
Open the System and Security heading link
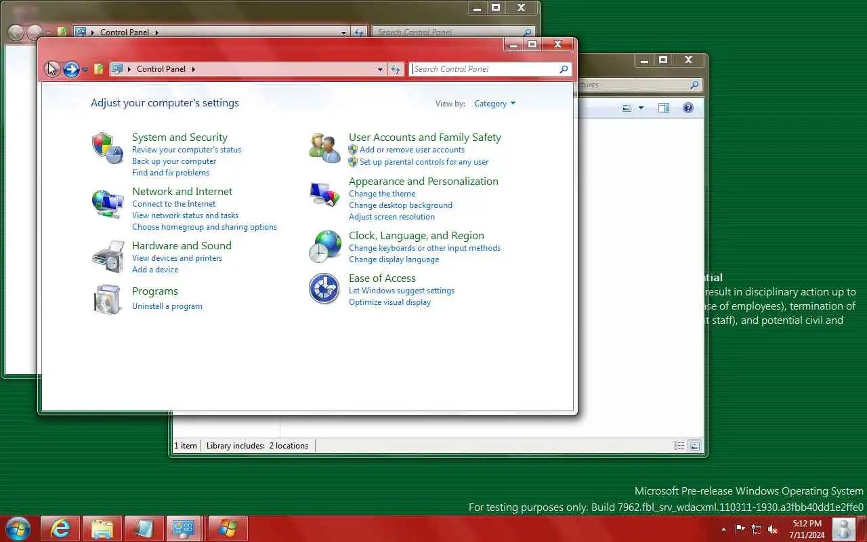(x=179, y=138)
